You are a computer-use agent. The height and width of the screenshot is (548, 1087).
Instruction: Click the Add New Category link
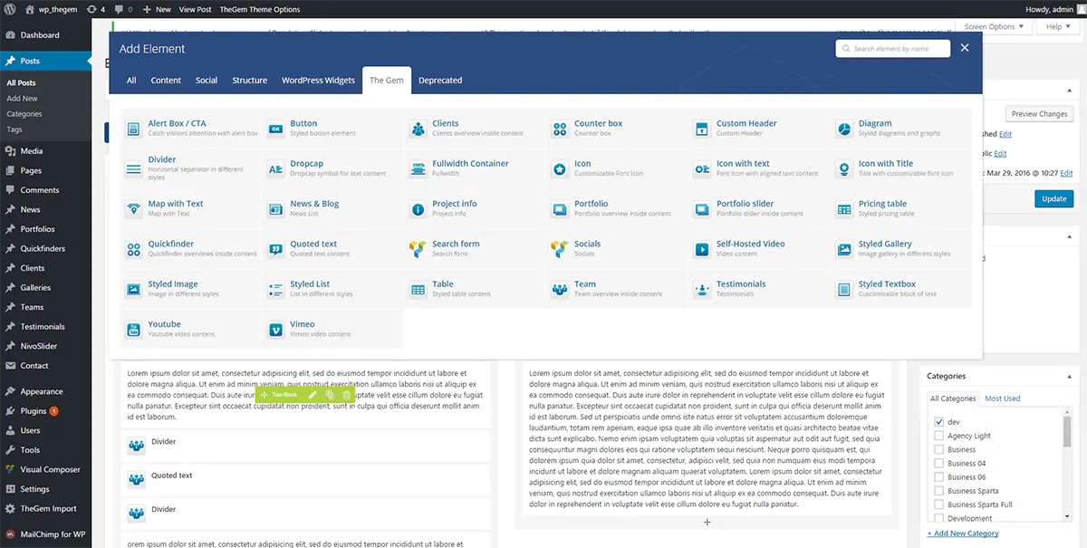966,534
